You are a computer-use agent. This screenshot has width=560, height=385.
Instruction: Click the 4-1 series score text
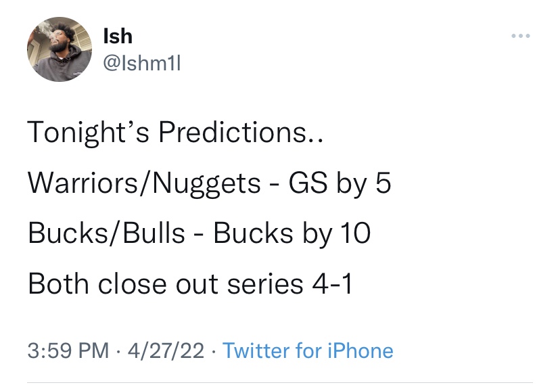coord(331,284)
